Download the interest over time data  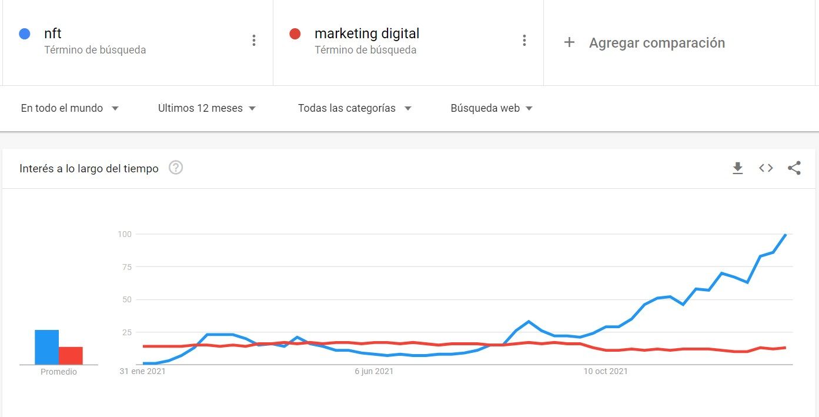(738, 169)
